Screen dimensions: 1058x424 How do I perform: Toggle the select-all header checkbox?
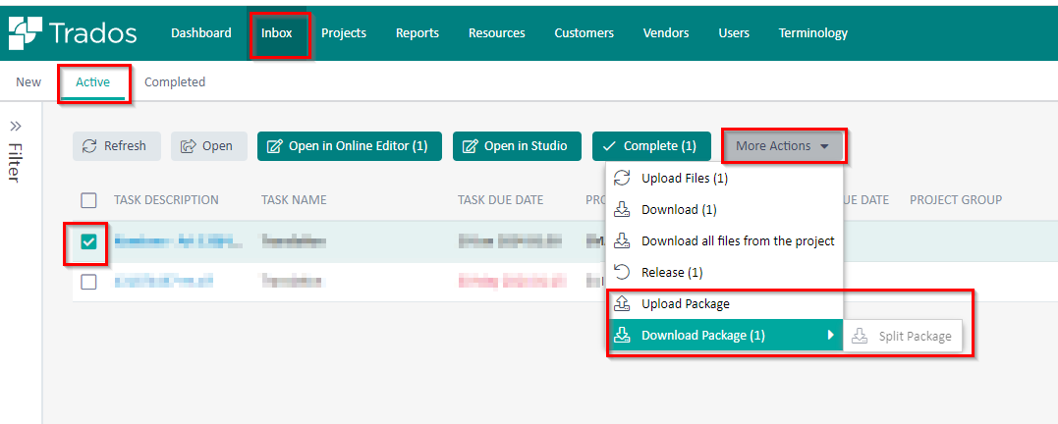(x=88, y=200)
